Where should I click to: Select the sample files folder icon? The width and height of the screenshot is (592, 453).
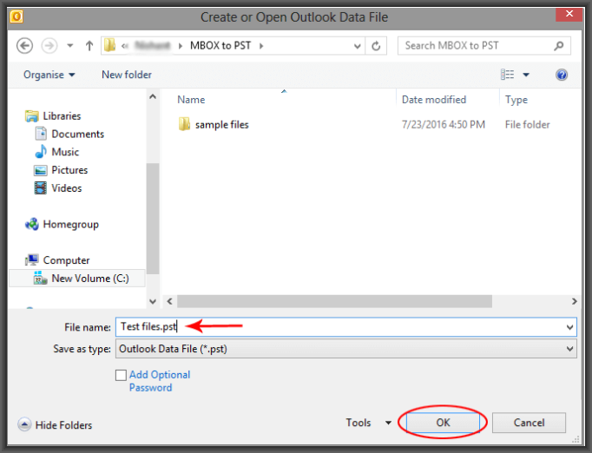(184, 124)
